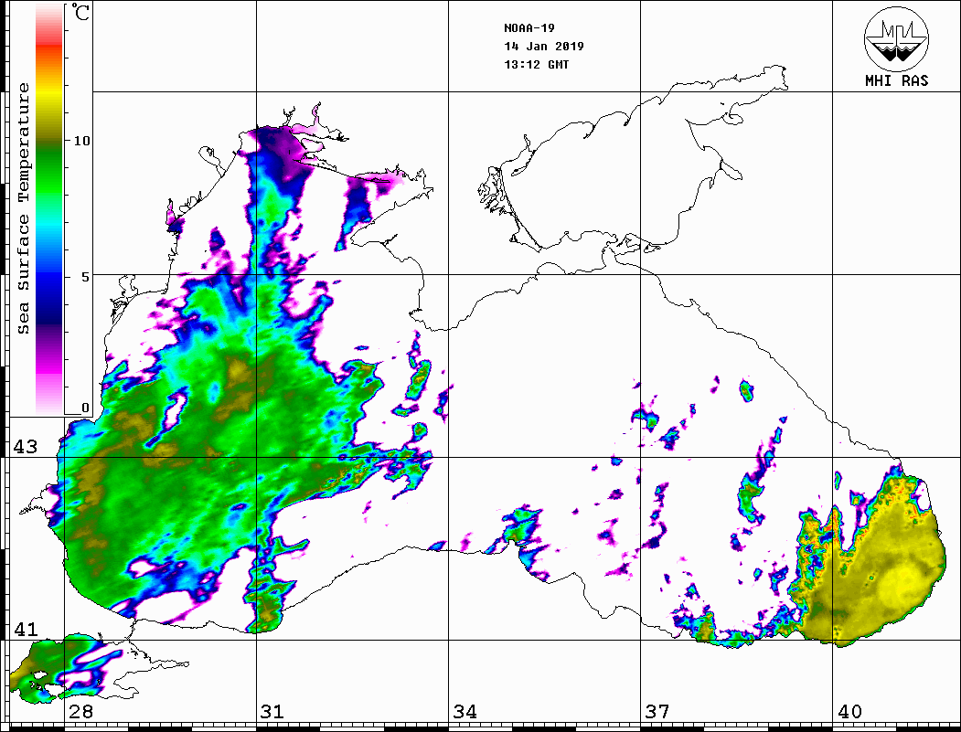Select the '13:12 GMT' time text
The width and height of the screenshot is (961, 732).
coord(536,65)
